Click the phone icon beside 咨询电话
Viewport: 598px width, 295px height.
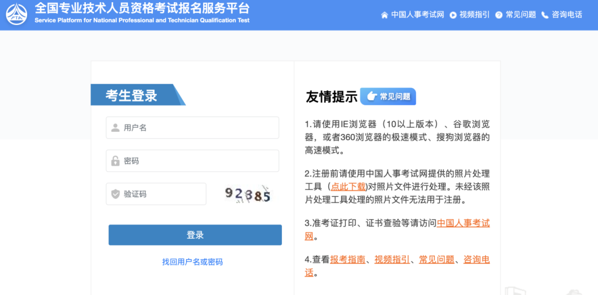point(545,15)
